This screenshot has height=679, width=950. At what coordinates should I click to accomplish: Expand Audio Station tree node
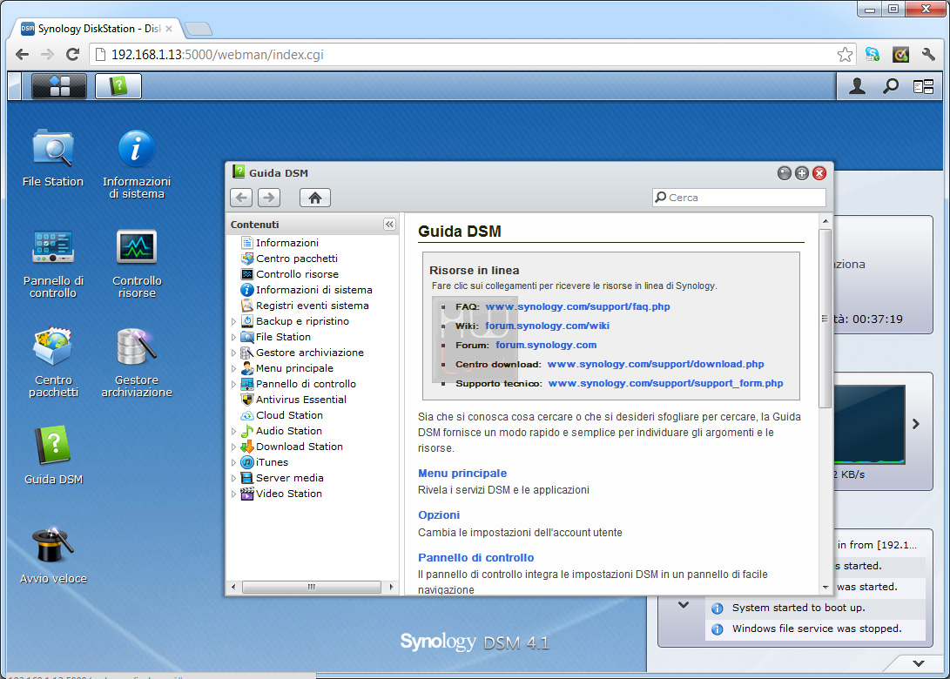coord(234,431)
